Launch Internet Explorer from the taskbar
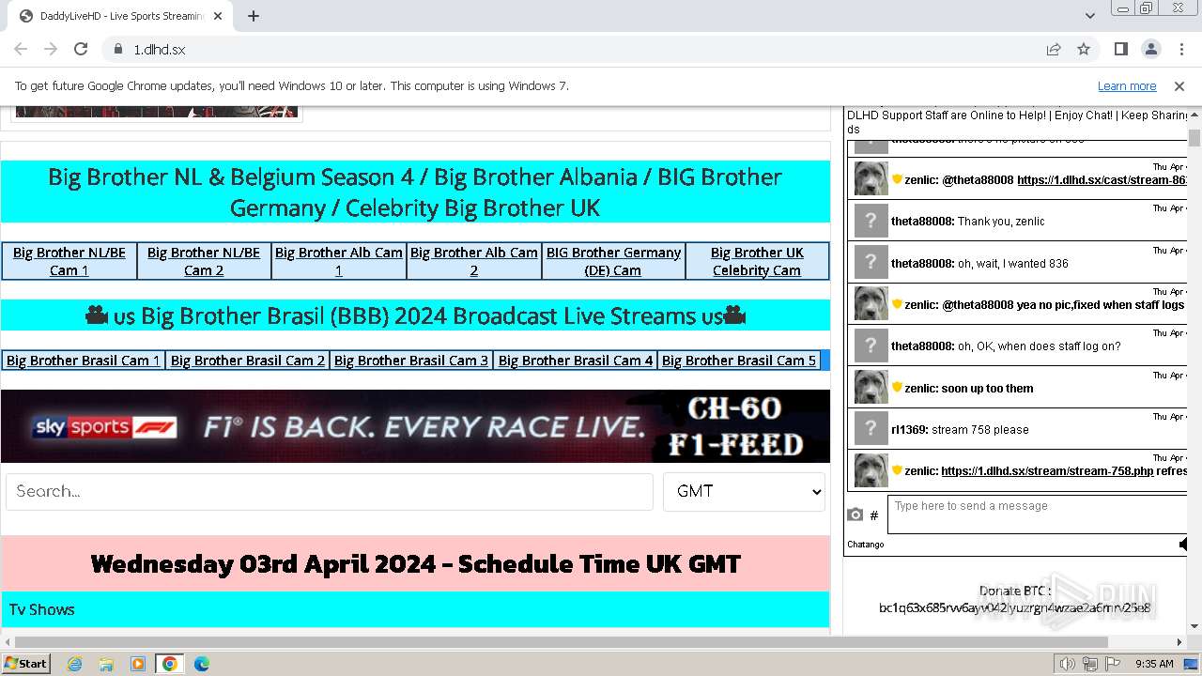This screenshot has height=676, width=1202. (x=74, y=664)
